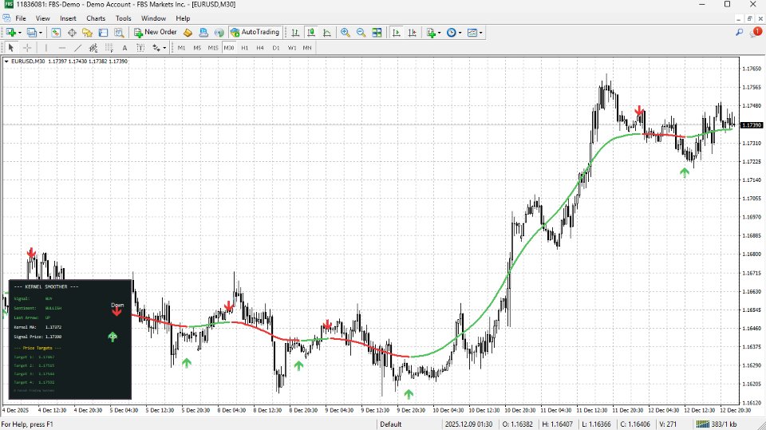Expand the Arrows tool dropdown arrow

[x=164, y=48]
